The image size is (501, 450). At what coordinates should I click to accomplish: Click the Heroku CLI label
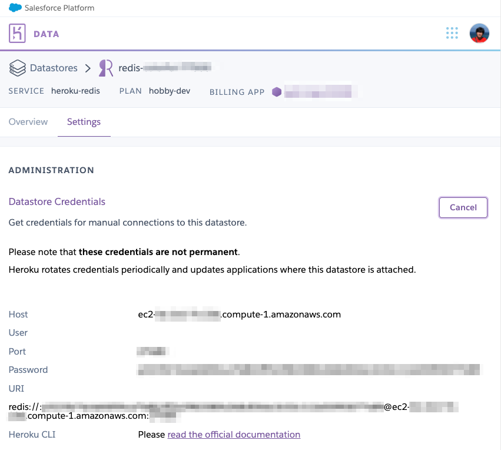tap(32, 435)
